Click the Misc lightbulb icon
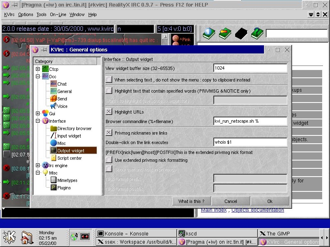Screen dimensions: 330x247 click(45, 172)
